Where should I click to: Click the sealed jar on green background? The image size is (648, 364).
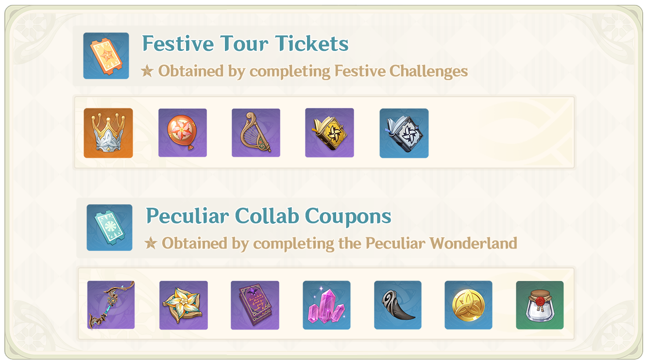(x=540, y=305)
